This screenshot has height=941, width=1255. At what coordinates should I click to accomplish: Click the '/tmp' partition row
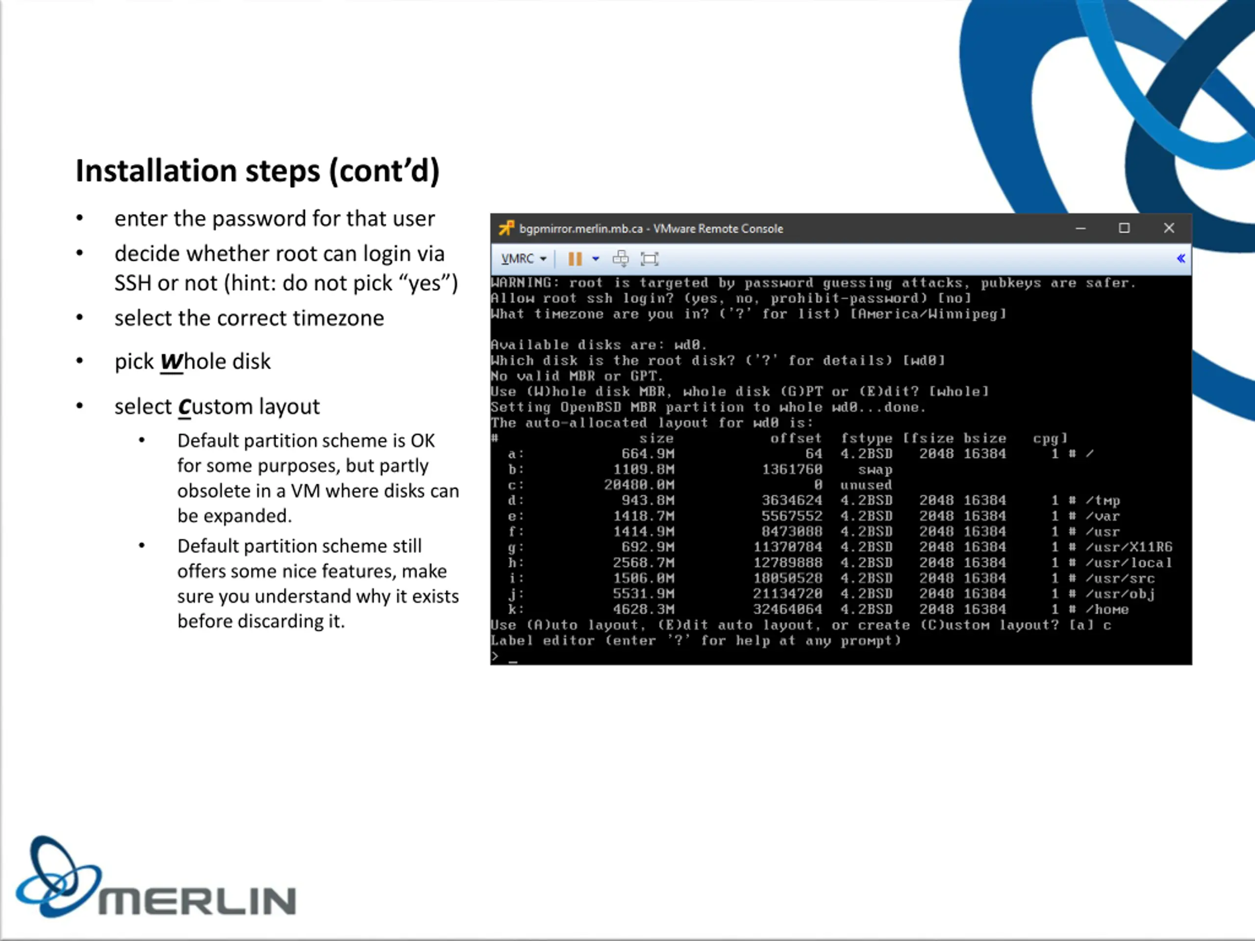(x=814, y=500)
